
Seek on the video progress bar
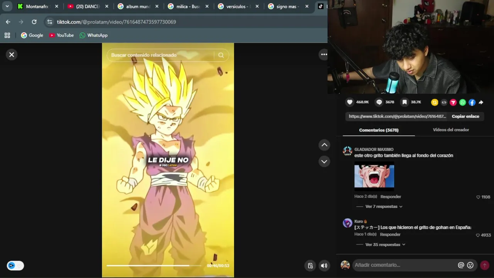[154, 266]
